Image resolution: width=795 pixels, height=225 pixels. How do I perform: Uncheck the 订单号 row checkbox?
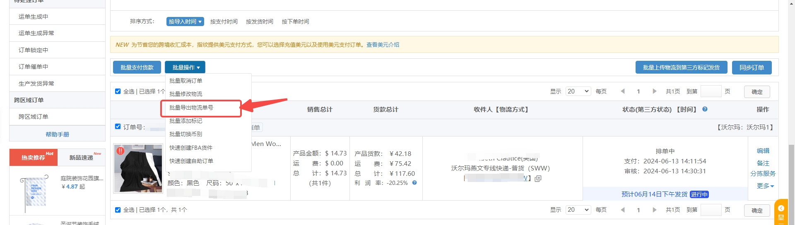(x=118, y=127)
